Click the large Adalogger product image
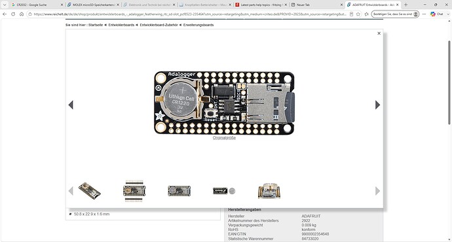Screen dimensions: 452x242 coord(224,103)
